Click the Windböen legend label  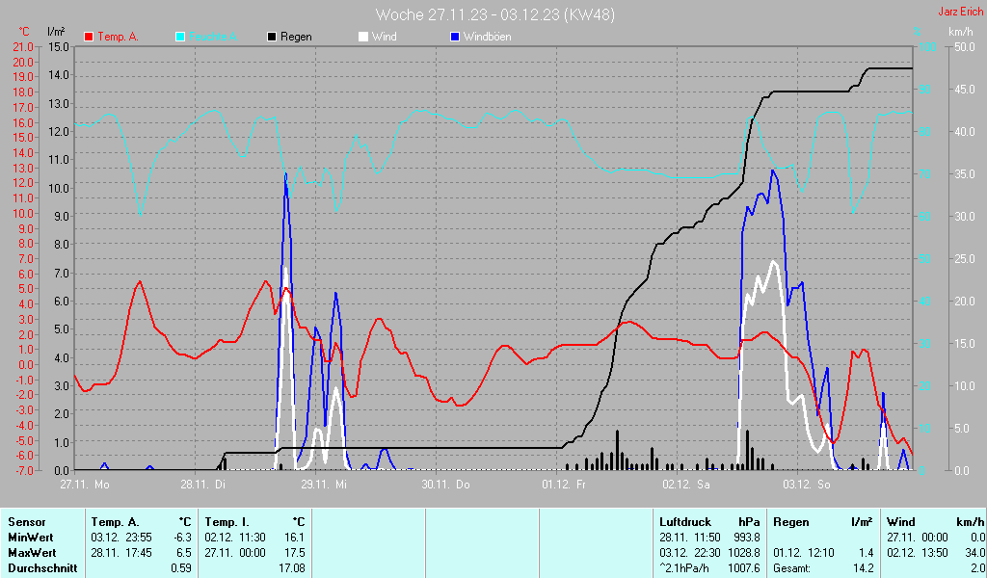point(487,38)
